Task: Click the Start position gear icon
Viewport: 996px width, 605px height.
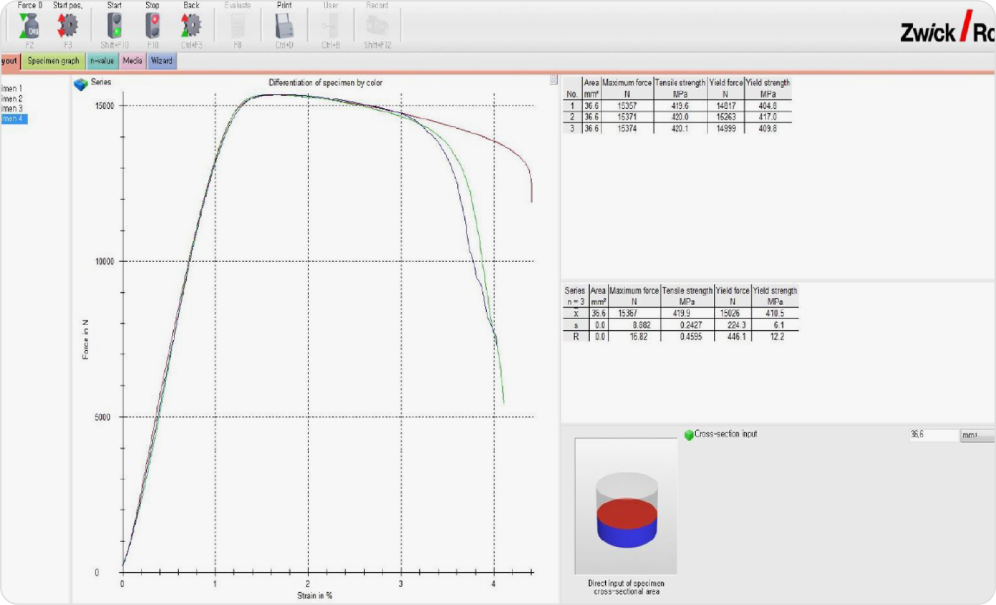Action: [x=68, y=26]
